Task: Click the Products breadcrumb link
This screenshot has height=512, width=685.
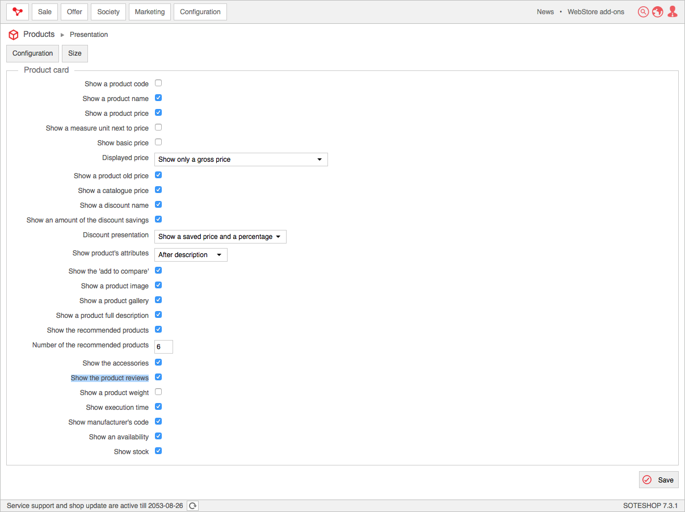Action: pyautogui.click(x=39, y=34)
